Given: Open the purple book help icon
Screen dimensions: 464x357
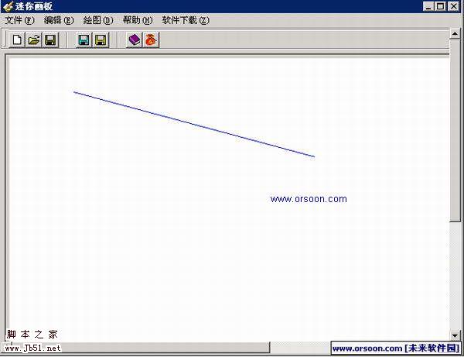Looking at the screenshot, I should [x=135, y=39].
